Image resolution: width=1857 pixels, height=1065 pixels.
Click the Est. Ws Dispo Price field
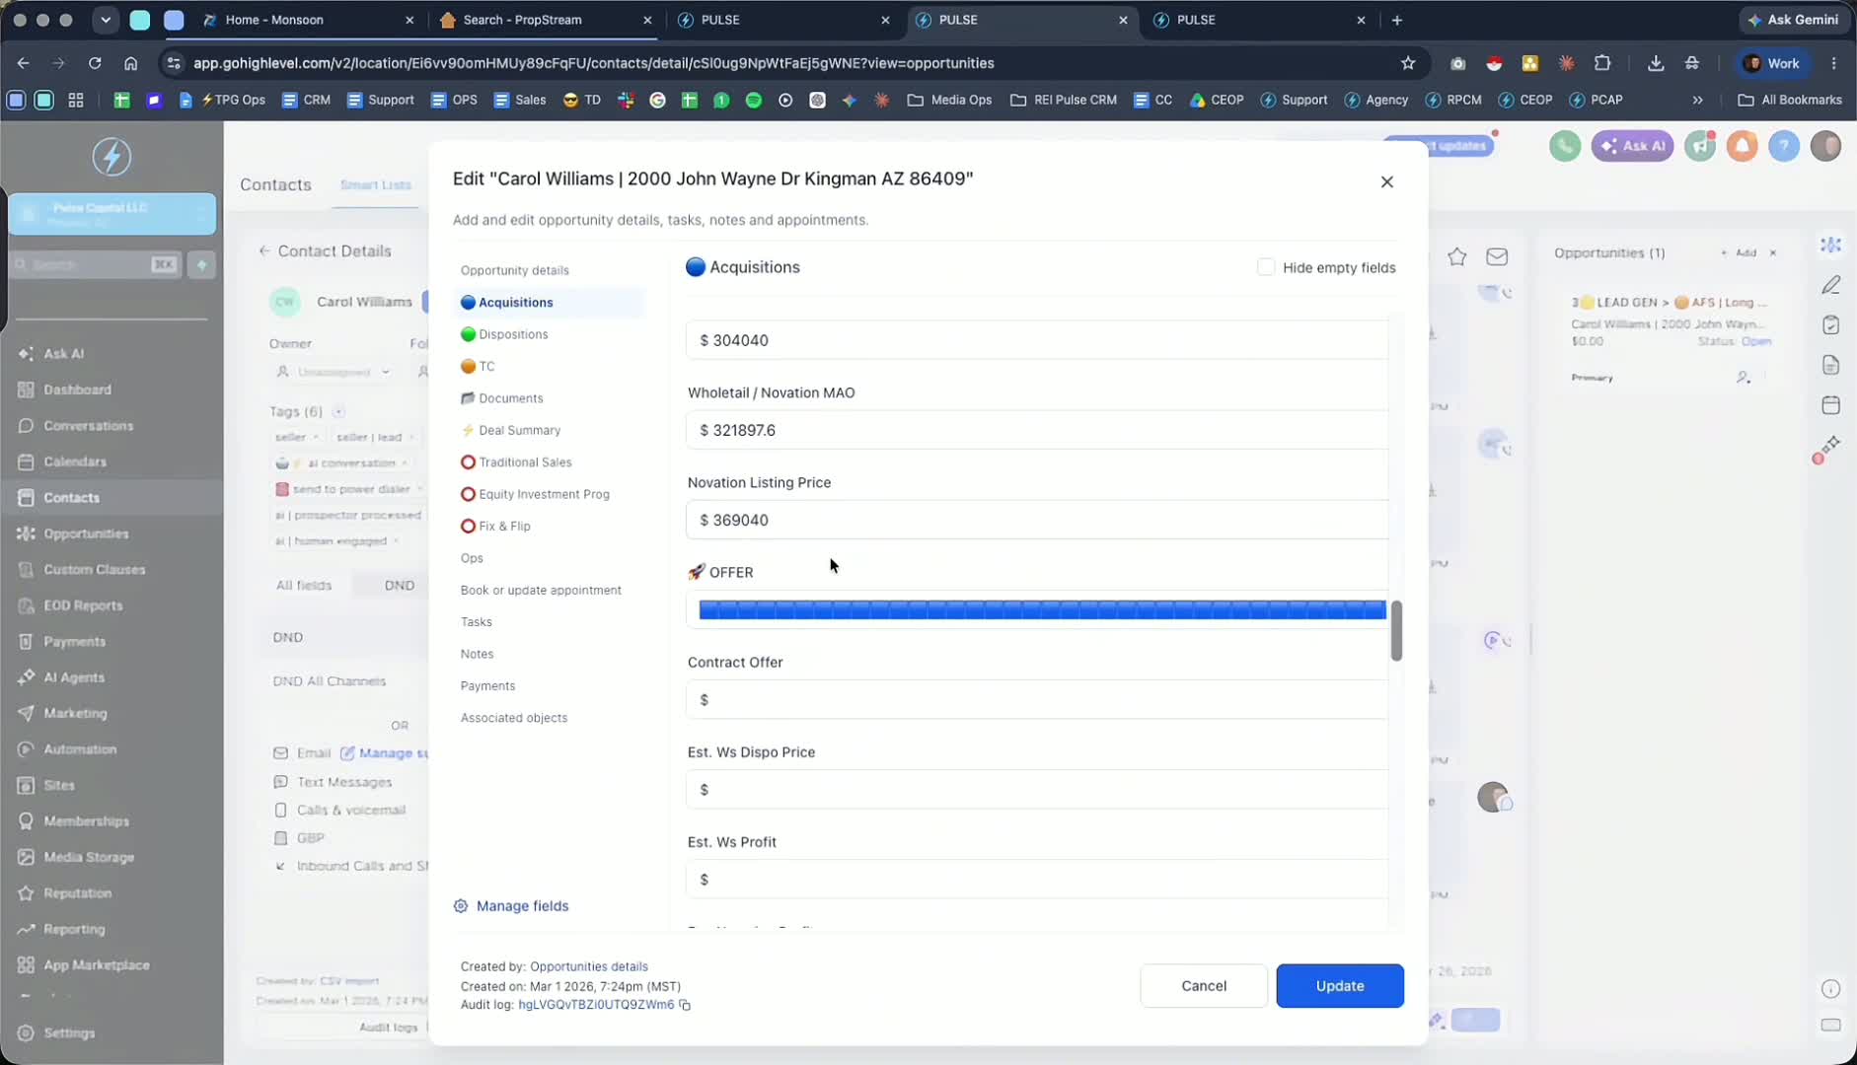[1037, 789]
